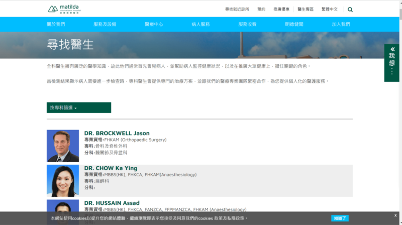
Task: Open 加入我們 navigation item
Action: pos(341,24)
